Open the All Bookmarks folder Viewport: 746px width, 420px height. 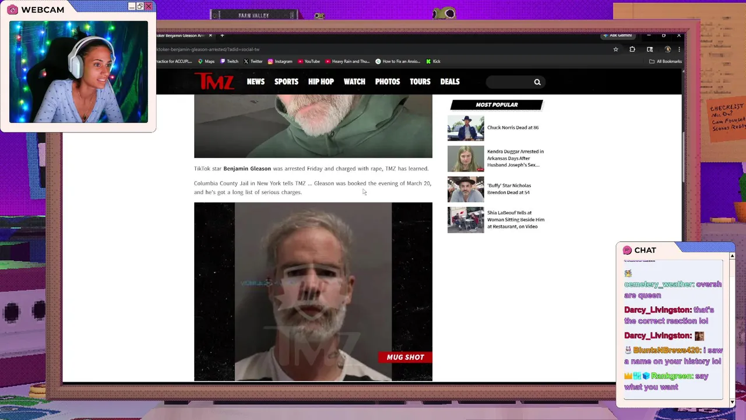point(665,61)
